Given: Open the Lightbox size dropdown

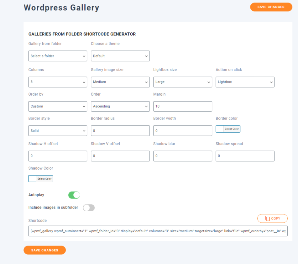Looking at the screenshot, I should [183, 82].
